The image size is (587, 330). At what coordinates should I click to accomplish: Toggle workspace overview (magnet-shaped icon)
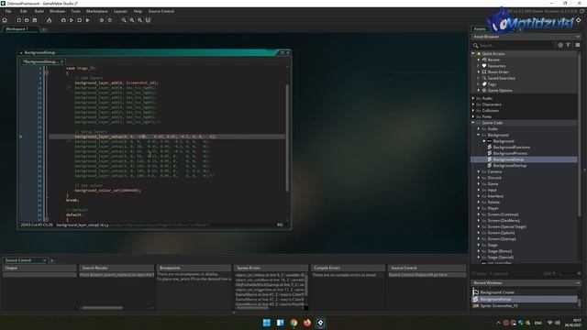coord(148,20)
